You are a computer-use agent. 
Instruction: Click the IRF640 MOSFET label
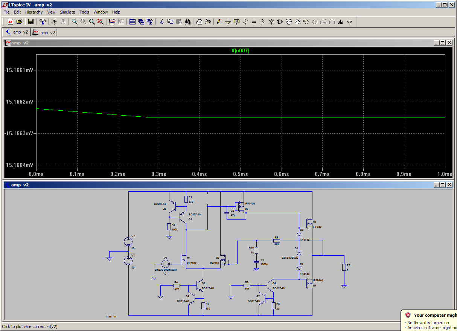[x=317, y=227]
